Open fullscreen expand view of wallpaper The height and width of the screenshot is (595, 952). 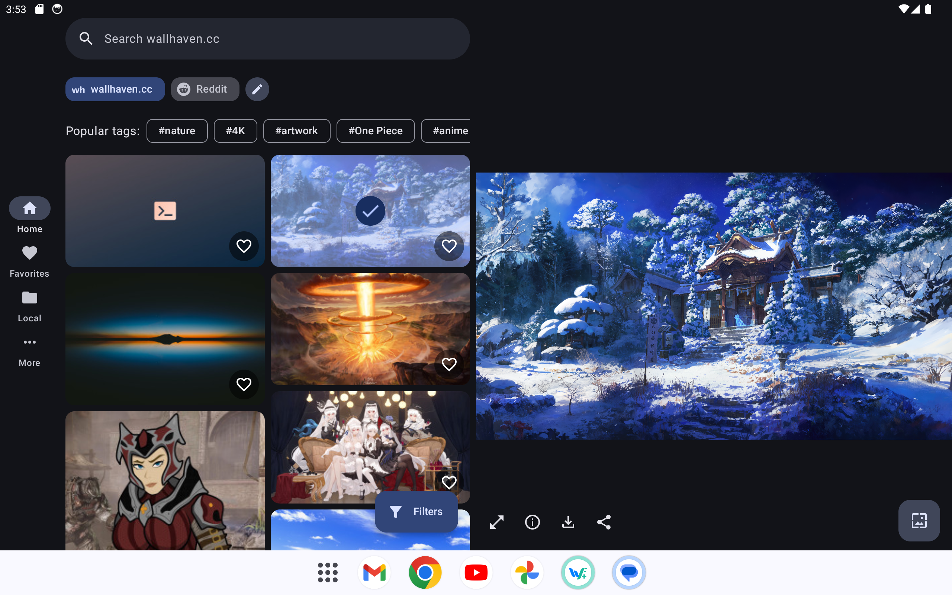496,522
